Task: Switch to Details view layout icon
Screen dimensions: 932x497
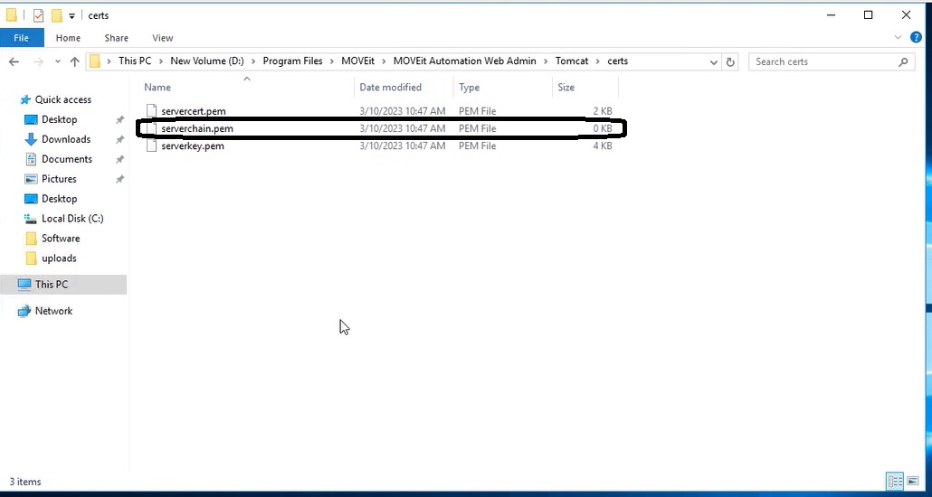Action: [x=895, y=481]
